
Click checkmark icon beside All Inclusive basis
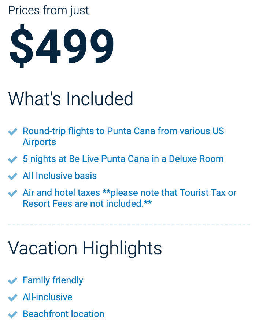12,176
